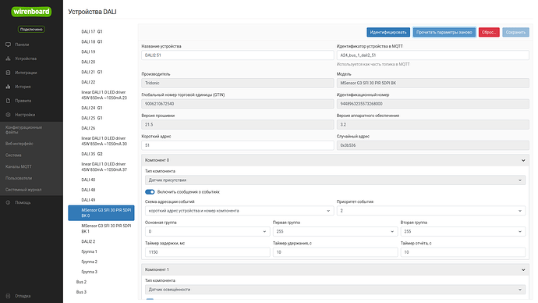Open Основная группа dropdown
This screenshot has height=303, width=538.
(207, 231)
